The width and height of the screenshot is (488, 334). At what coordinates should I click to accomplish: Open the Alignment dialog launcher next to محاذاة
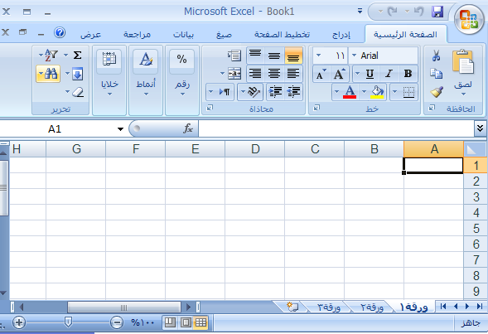[x=210, y=108]
